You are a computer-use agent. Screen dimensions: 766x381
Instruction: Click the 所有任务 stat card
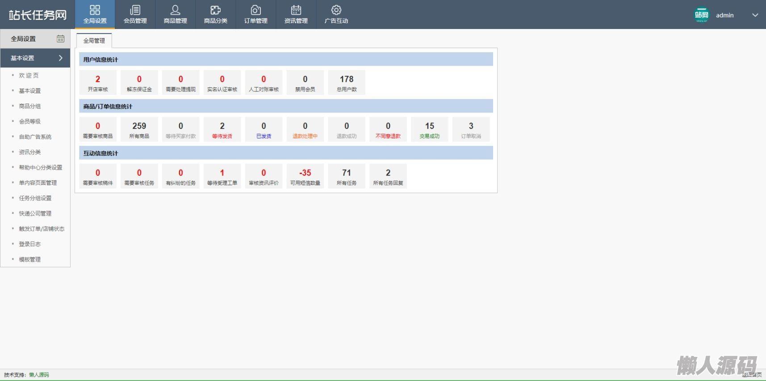(x=347, y=176)
